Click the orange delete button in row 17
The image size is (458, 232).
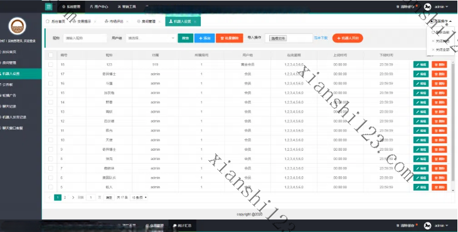(x=439, y=74)
